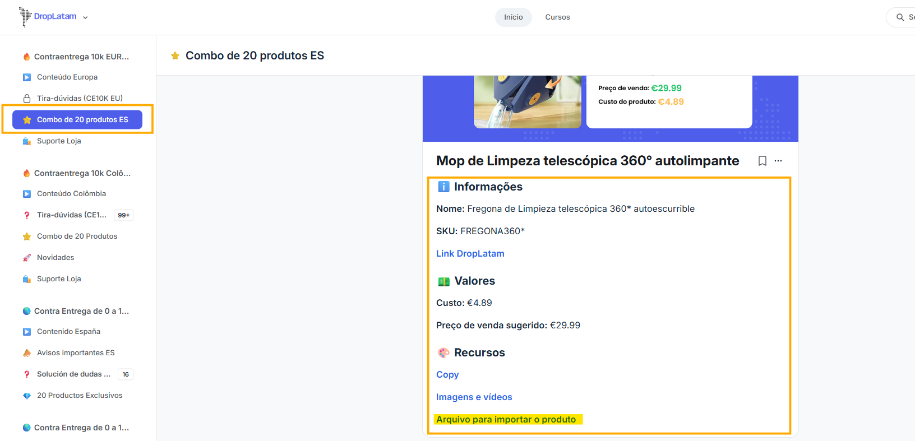The height and width of the screenshot is (441, 915).
Task: Open Contenido España space
Action: pos(68,332)
